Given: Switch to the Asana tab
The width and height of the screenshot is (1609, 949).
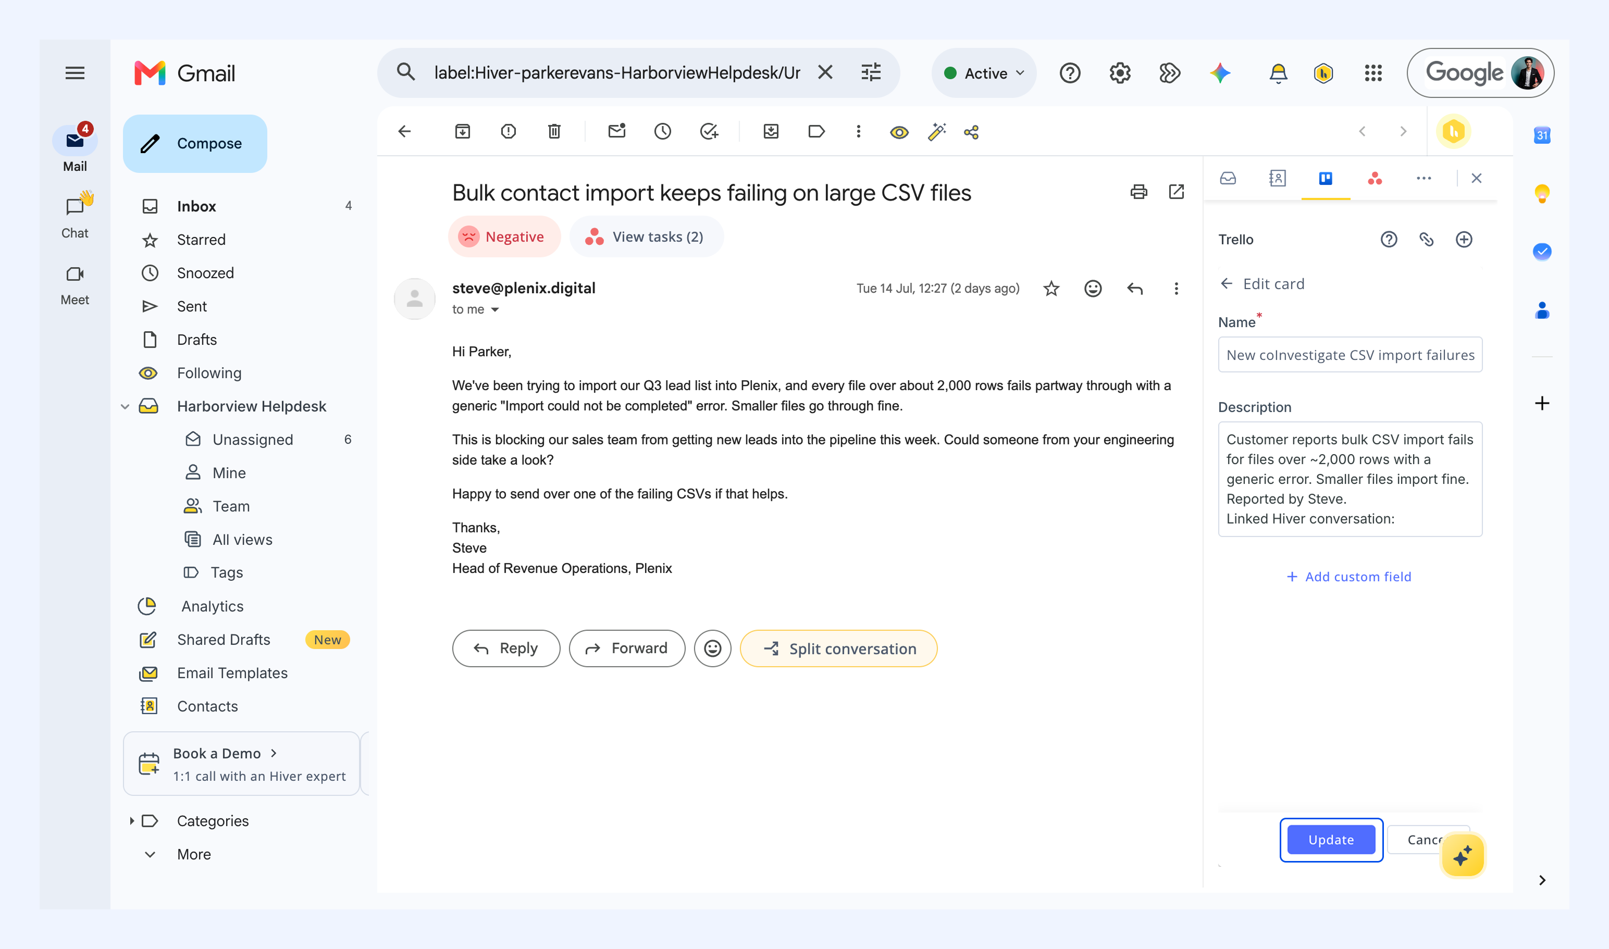Looking at the screenshot, I should pos(1374,179).
